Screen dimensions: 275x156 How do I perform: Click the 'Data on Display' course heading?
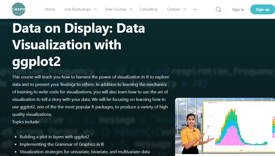click(x=78, y=44)
